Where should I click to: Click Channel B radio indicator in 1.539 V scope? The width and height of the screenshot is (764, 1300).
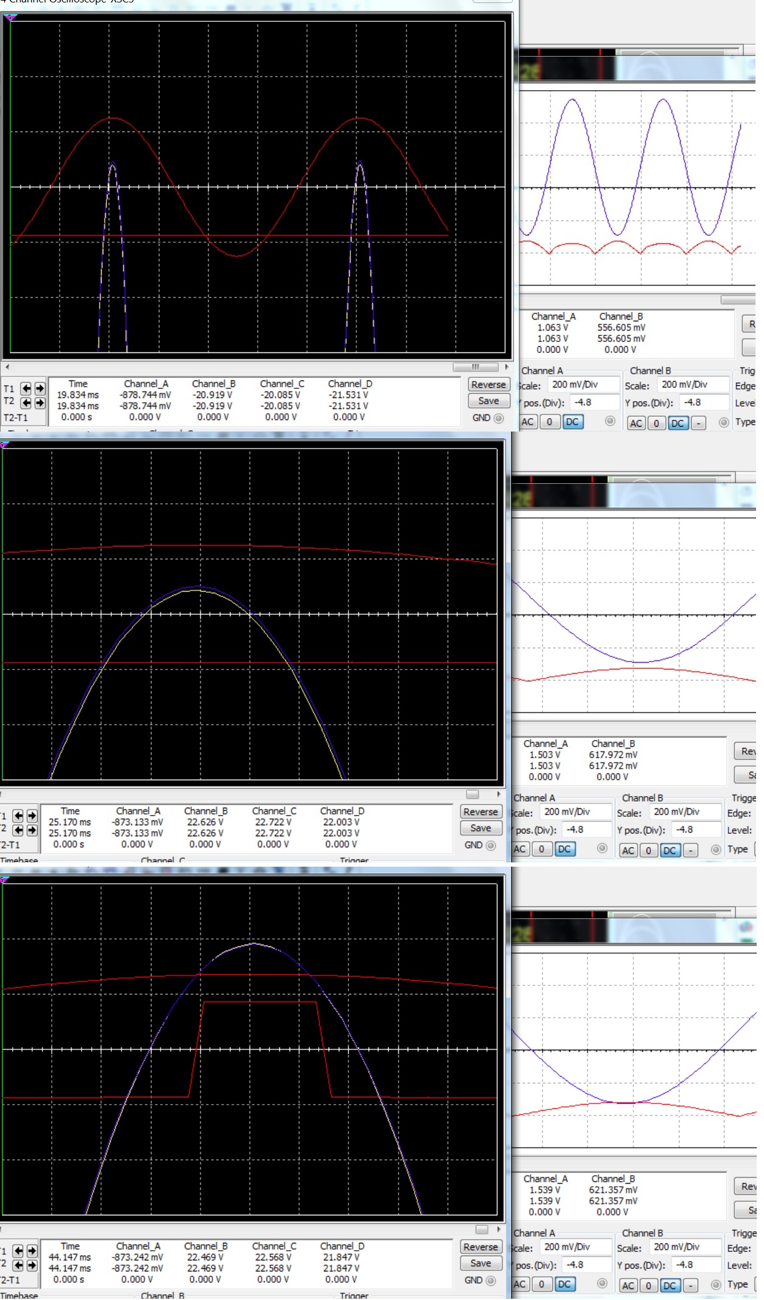tap(716, 1285)
